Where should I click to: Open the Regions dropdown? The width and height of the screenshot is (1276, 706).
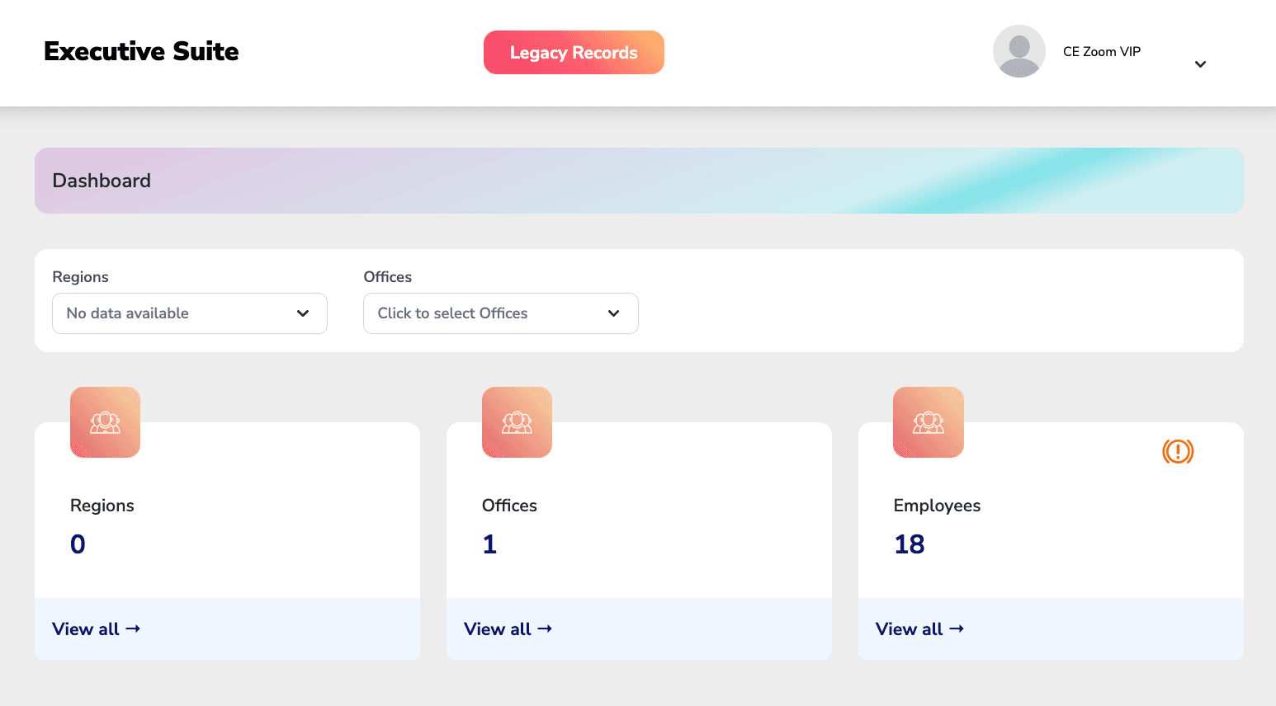[x=190, y=313]
